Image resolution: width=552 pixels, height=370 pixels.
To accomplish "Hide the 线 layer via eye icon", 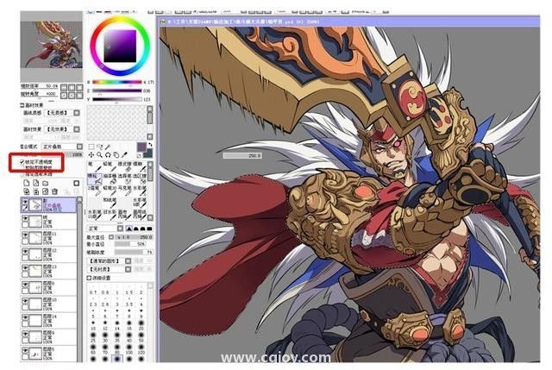I will (25, 218).
